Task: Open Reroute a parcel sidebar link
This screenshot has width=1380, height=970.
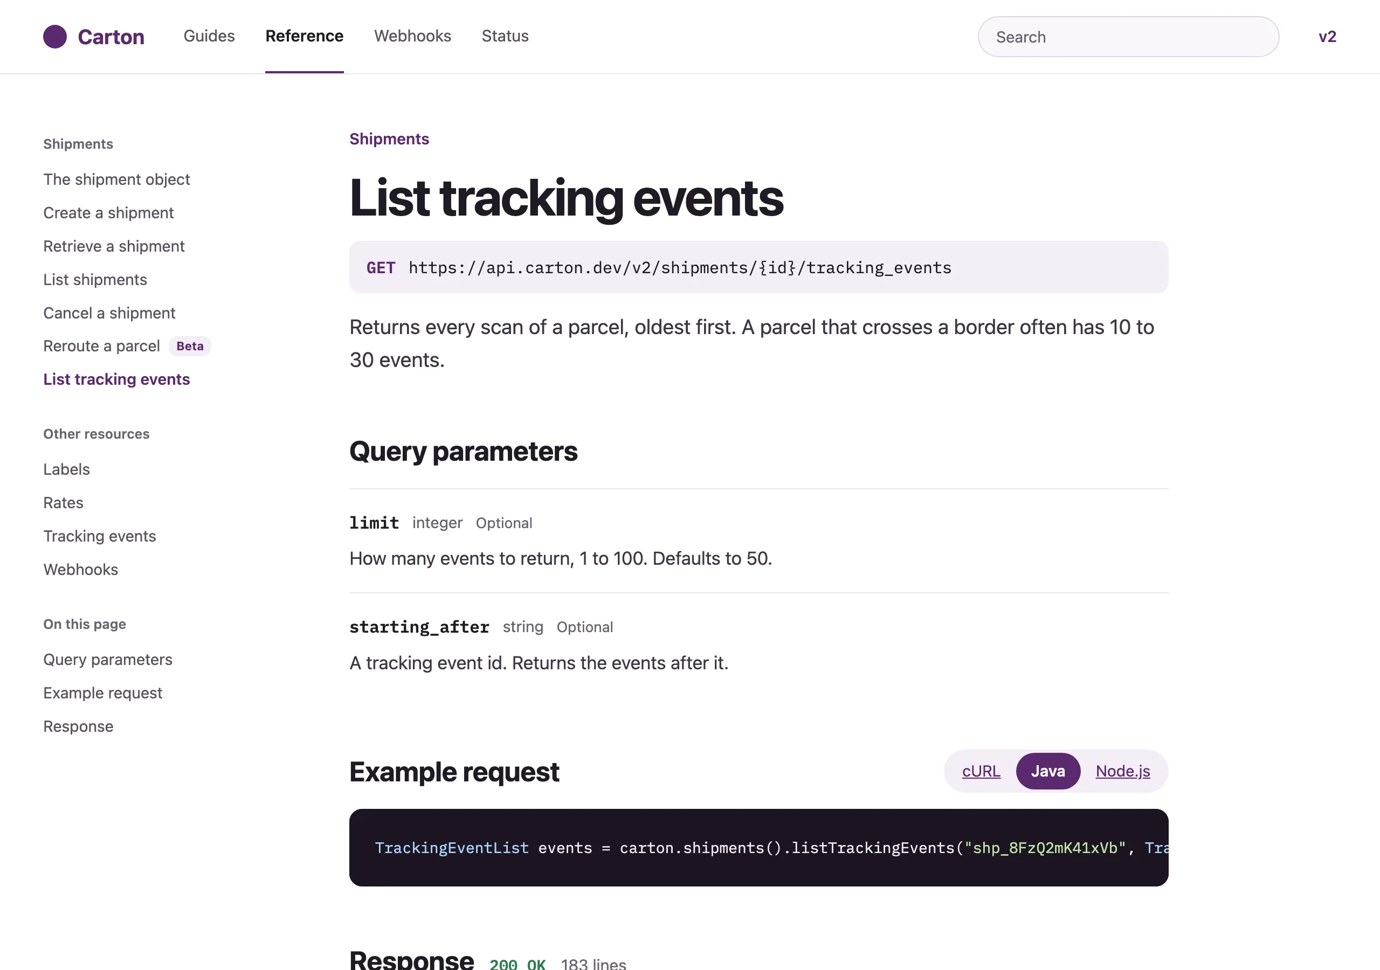Action: (x=101, y=346)
